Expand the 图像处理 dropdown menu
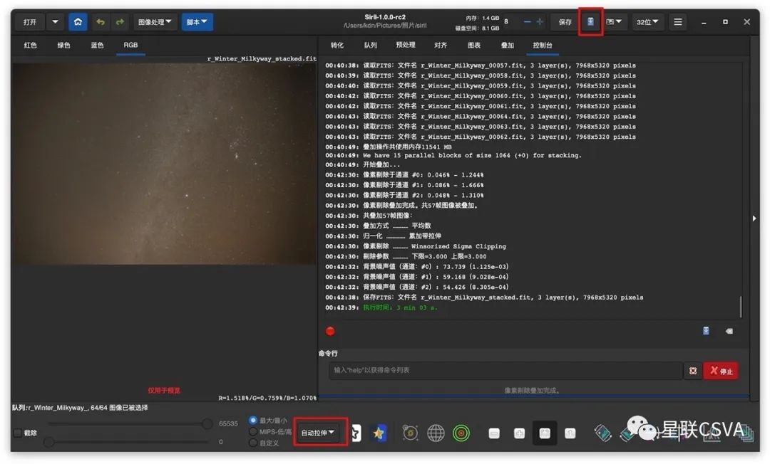The height and width of the screenshot is (464, 770). [x=155, y=22]
